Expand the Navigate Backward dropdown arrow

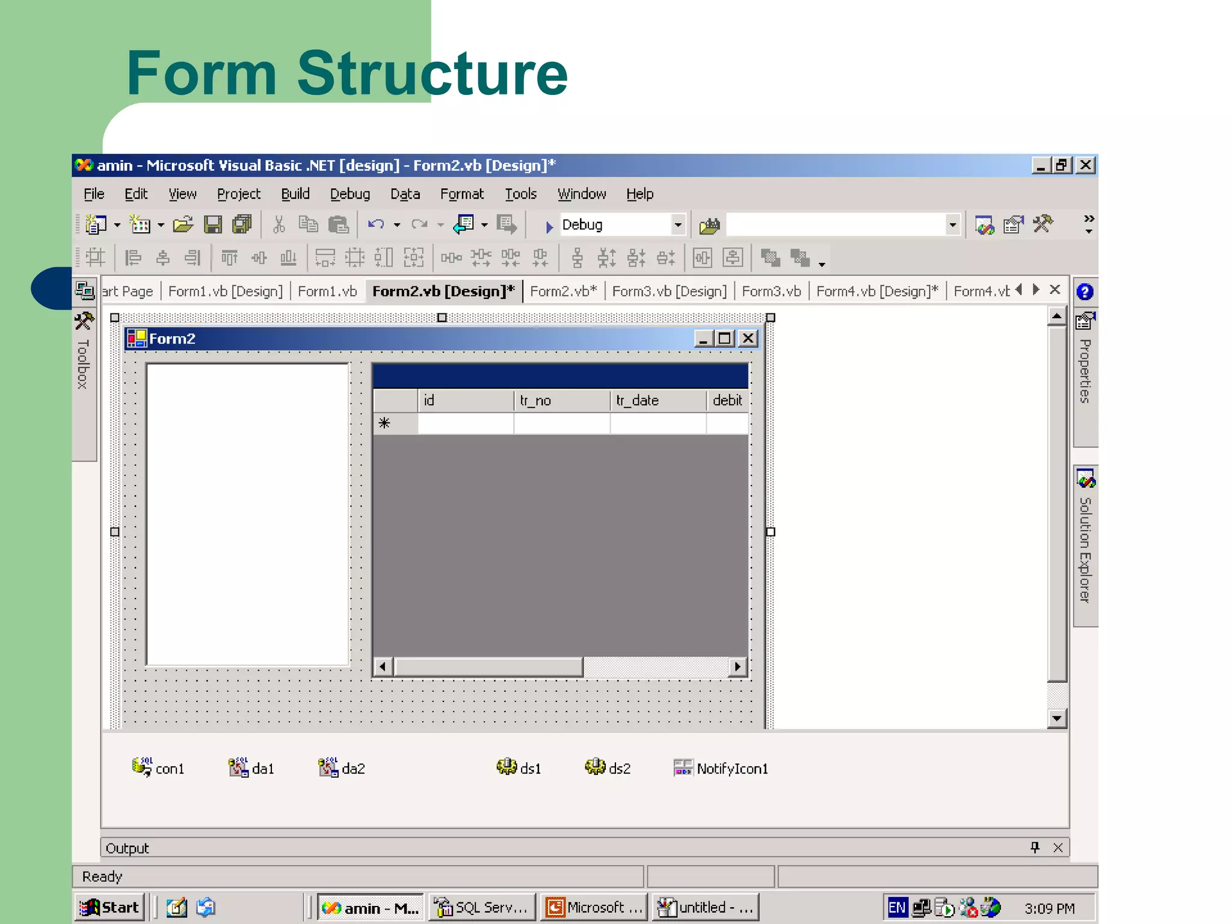click(484, 226)
